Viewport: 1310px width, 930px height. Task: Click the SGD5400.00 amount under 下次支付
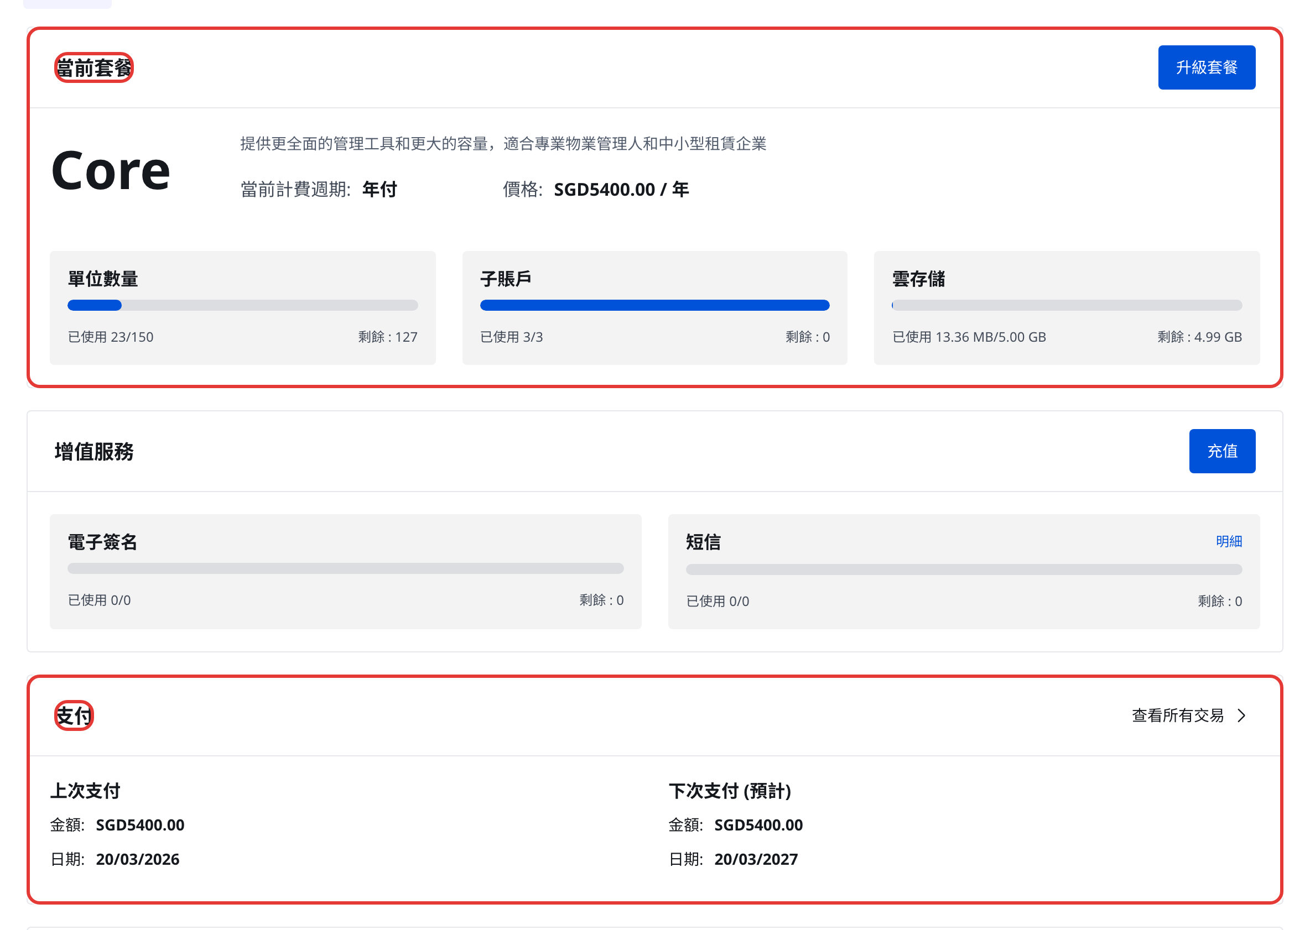point(758,824)
